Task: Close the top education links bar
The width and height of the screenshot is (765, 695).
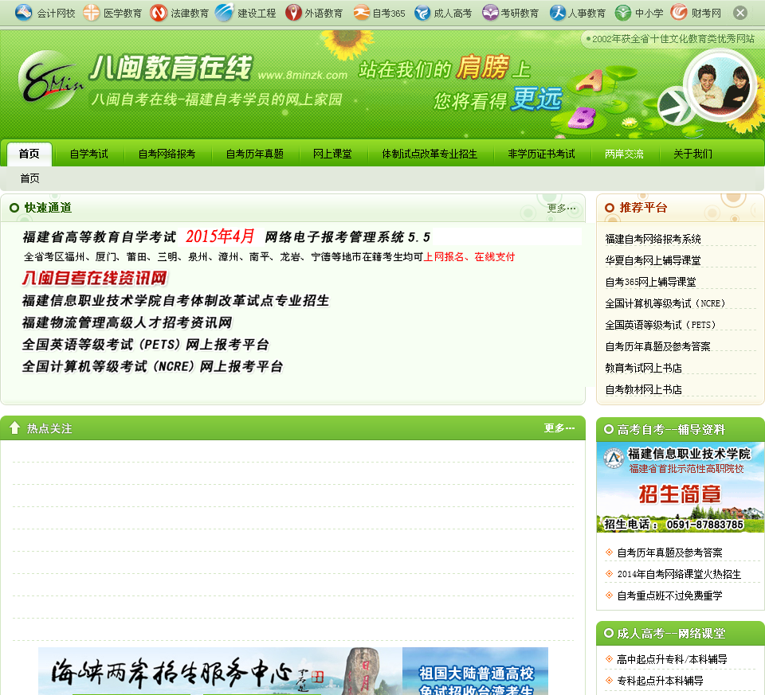Action: (740, 13)
